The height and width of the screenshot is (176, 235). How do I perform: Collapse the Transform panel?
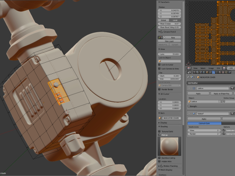[164, 2]
